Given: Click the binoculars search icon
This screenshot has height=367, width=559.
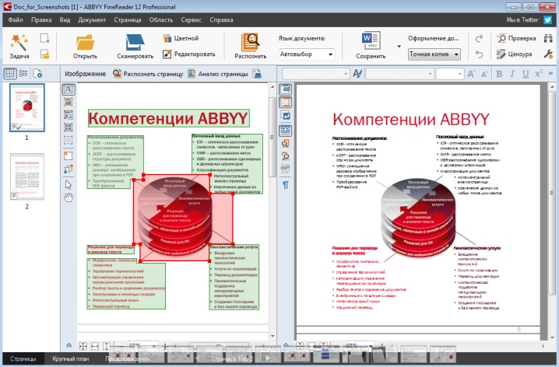Looking at the screenshot, I should 548,38.
